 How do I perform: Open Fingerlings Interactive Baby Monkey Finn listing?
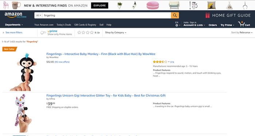coord(101,54)
